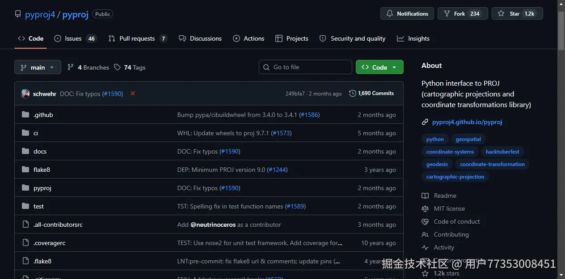Click the folder icon beside pyproj directory

pyautogui.click(x=25, y=188)
